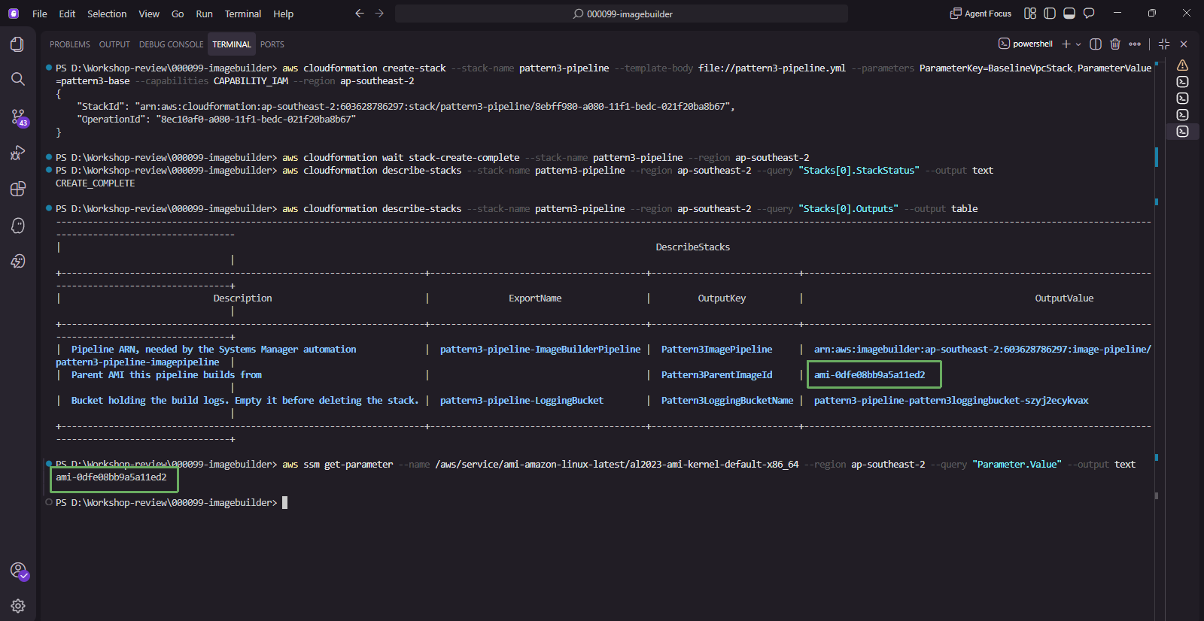1204x621 pixels.
Task: Open Source Control with 43 changes
Action: click(x=18, y=117)
